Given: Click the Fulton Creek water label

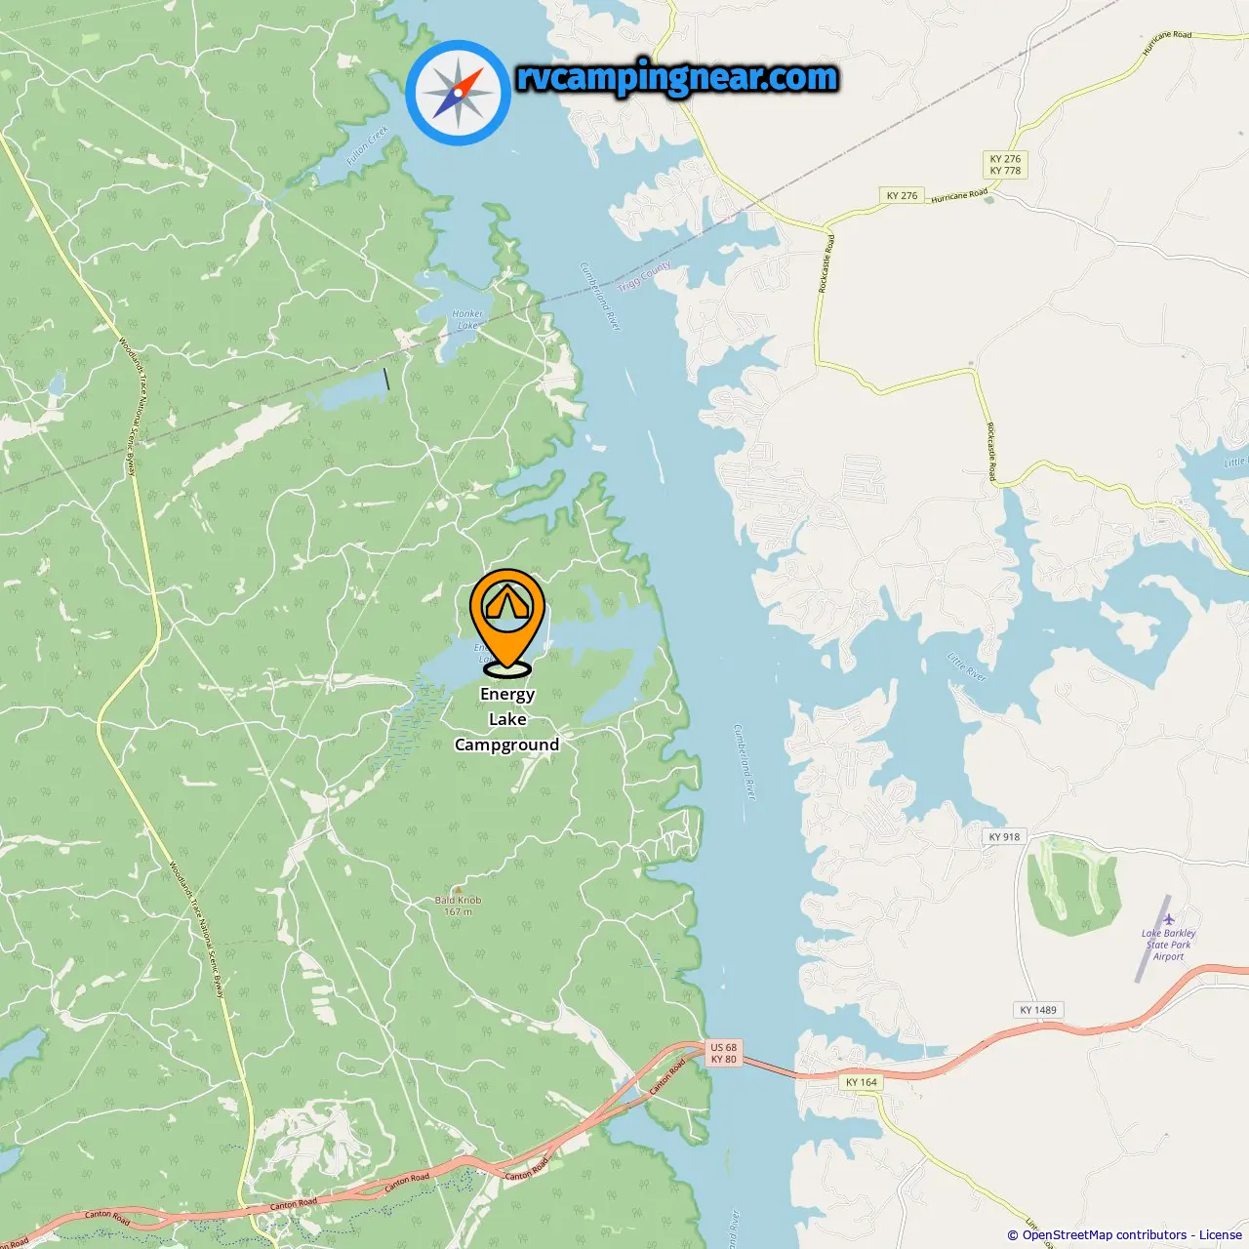Looking at the screenshot, I should [x=368, y=145].
